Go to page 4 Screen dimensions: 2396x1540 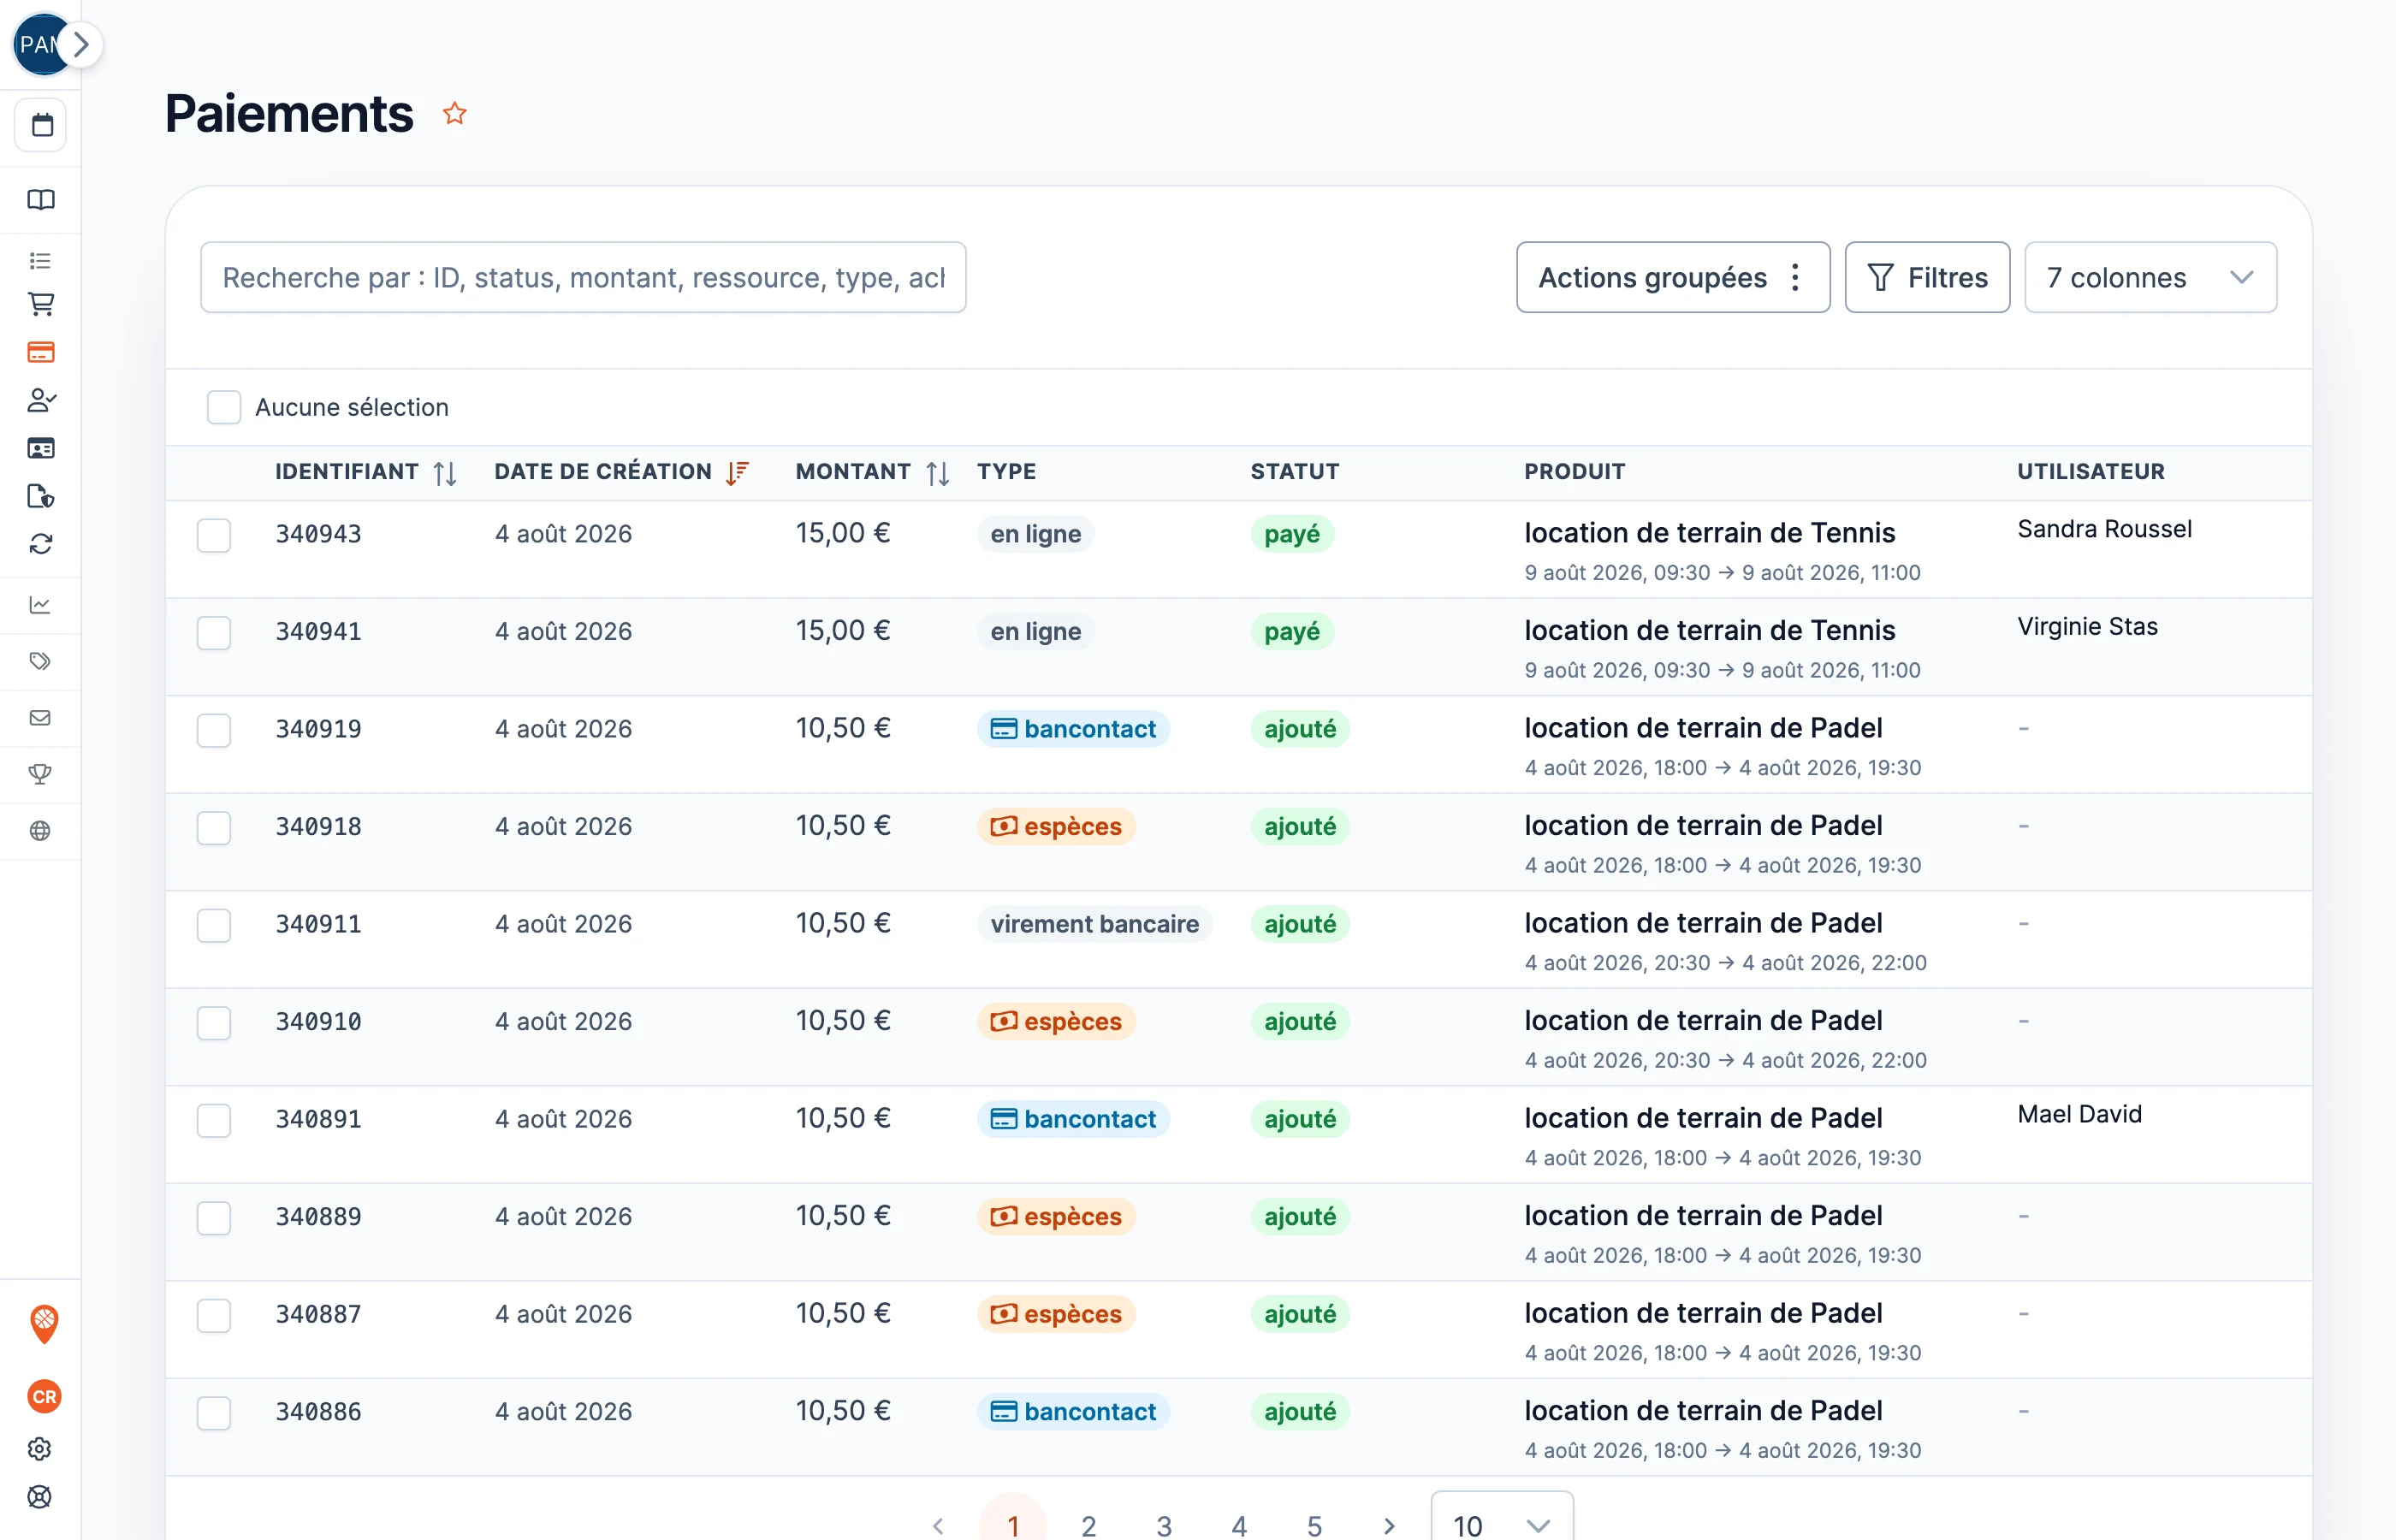(1239, 1525)
